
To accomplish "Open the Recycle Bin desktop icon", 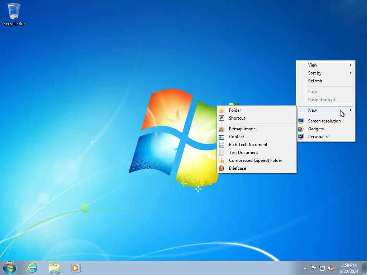I will click(14, 14).
